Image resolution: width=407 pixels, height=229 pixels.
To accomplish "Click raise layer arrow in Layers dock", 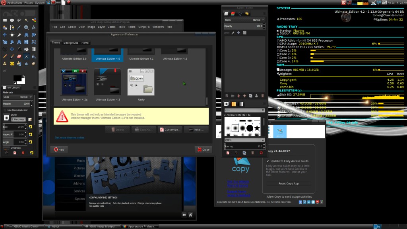I will (x=238, y=96).
